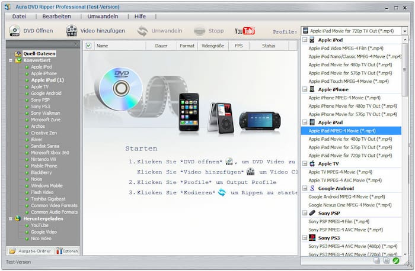Screen dimensions: 415x271
Task: Click the profile combo box device icon
Action: point(305,30)
